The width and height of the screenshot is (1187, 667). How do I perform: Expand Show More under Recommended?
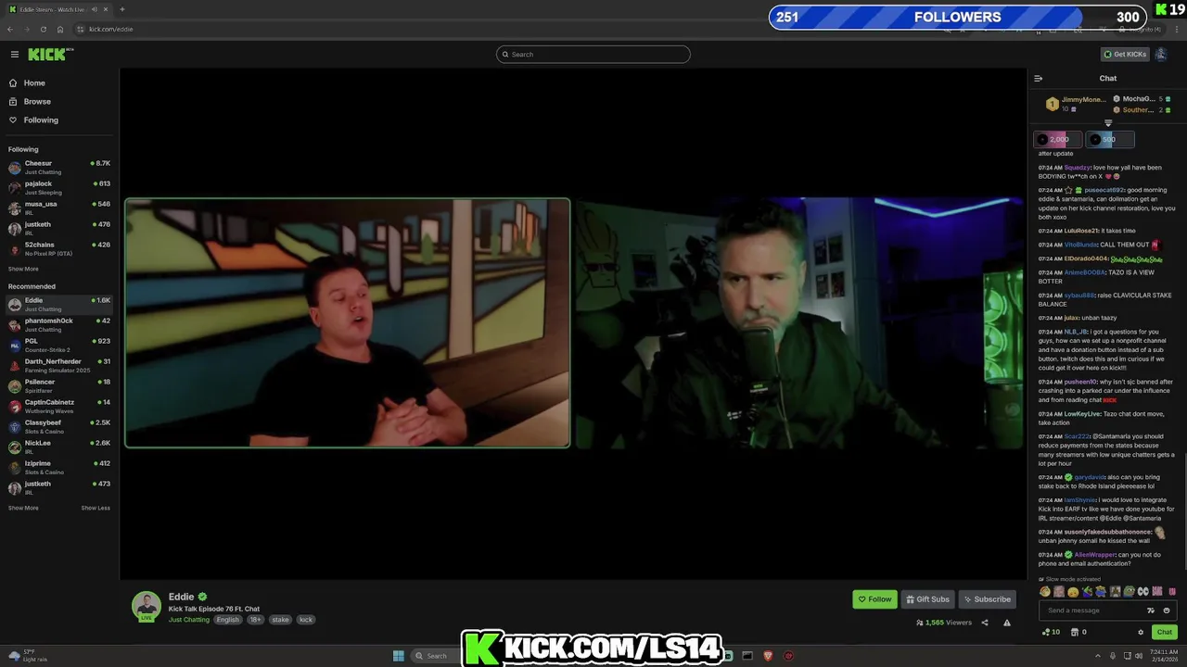tap(23, 509)
